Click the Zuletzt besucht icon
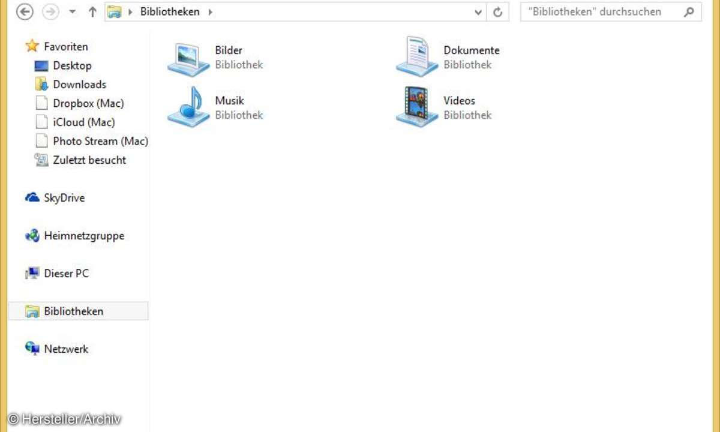This screenshot has width=720, height=432. (x=41, y=160)
